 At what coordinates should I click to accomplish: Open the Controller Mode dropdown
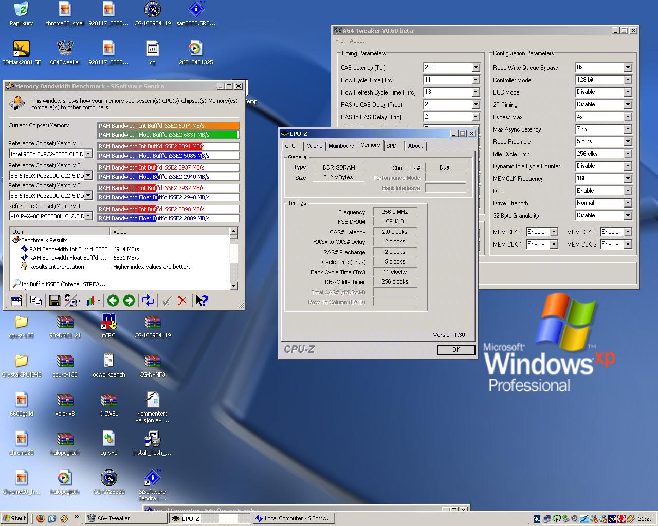[628, 80]
